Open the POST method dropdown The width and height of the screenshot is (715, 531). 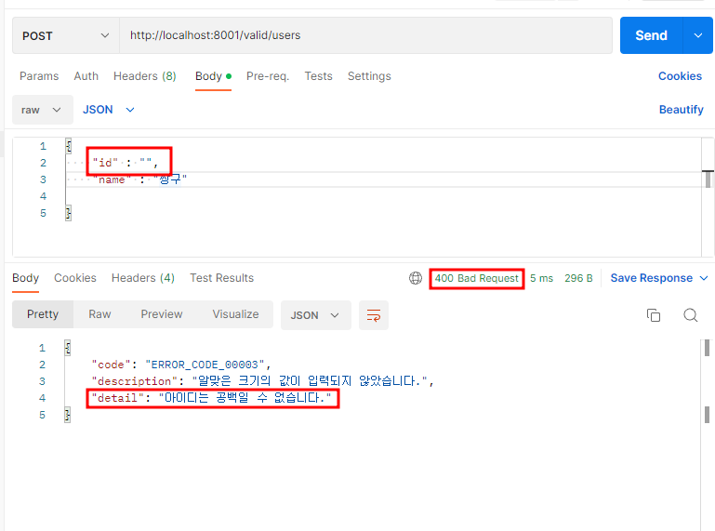(x=66, y=35)
